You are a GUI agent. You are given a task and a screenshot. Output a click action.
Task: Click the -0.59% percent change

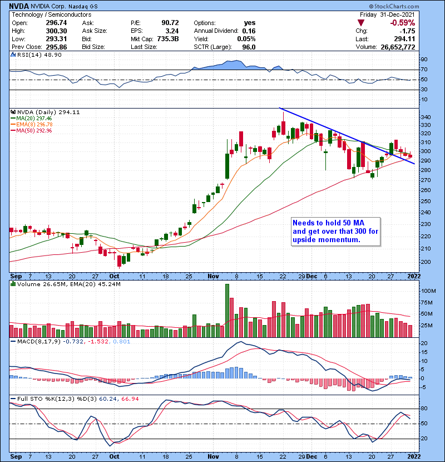pyautogui.click(x=402, y=23)
